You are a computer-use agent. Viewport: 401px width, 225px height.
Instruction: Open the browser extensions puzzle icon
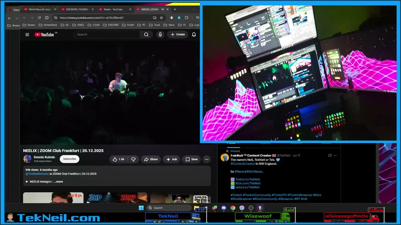[x=187, y=18]
